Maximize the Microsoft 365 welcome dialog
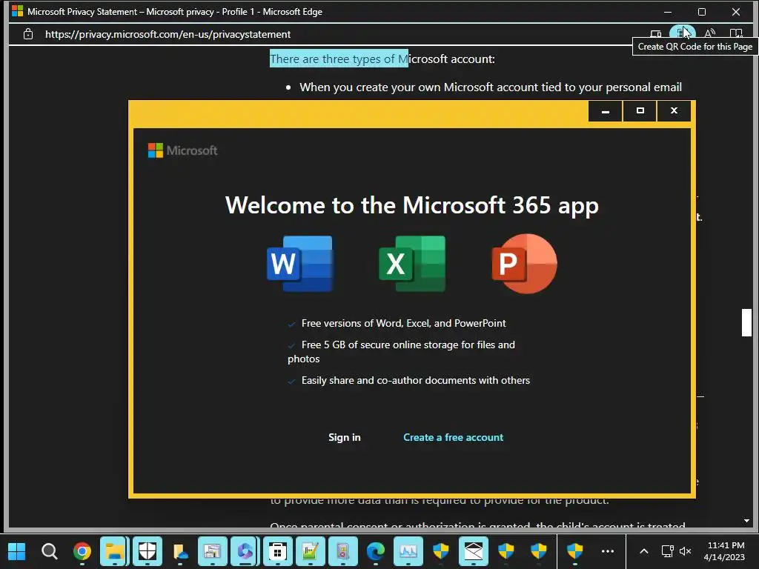 (x=640, y=111)
